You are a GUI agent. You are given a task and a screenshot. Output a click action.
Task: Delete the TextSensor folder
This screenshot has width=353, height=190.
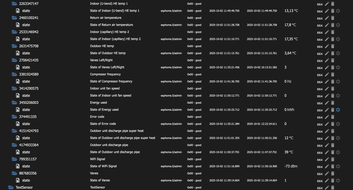click(332, 188)
